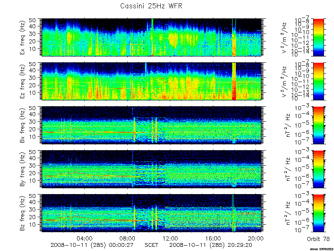
Task: Click the Ex electric field color bar
Action: [x=318, y=37]
